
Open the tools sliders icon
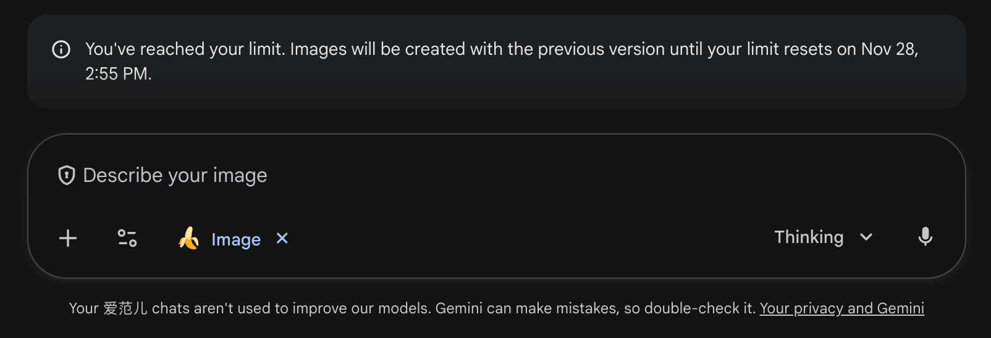pos(127,238)
